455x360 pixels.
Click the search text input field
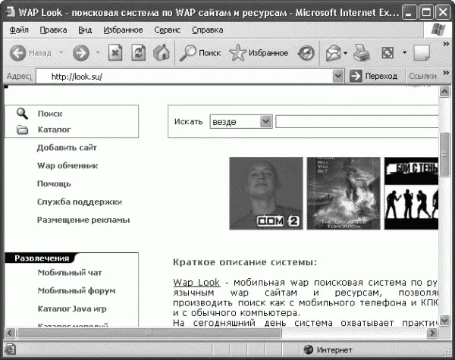click(356, 122)
